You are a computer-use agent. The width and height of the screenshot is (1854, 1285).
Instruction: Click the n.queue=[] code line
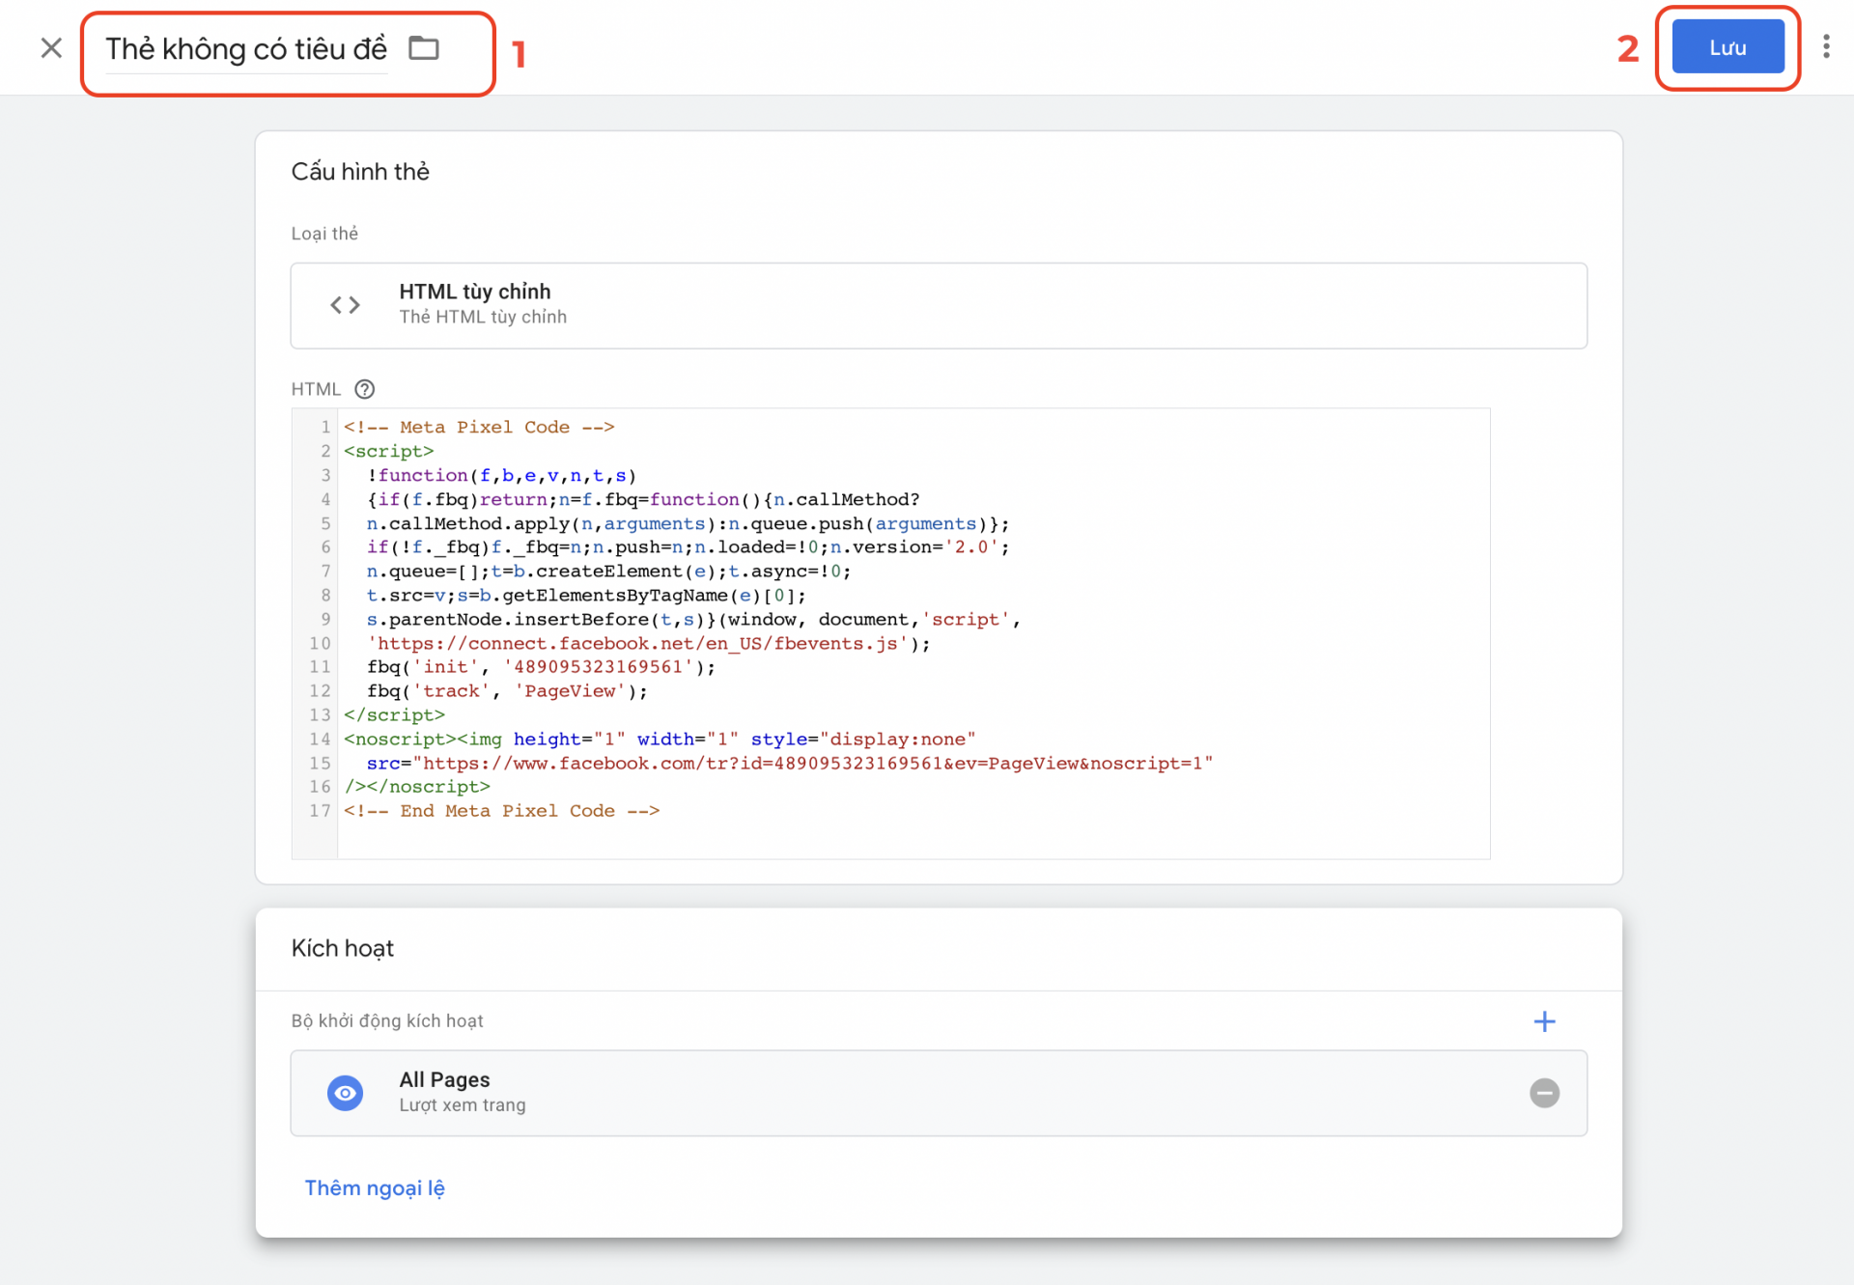[x=608, y=572]
